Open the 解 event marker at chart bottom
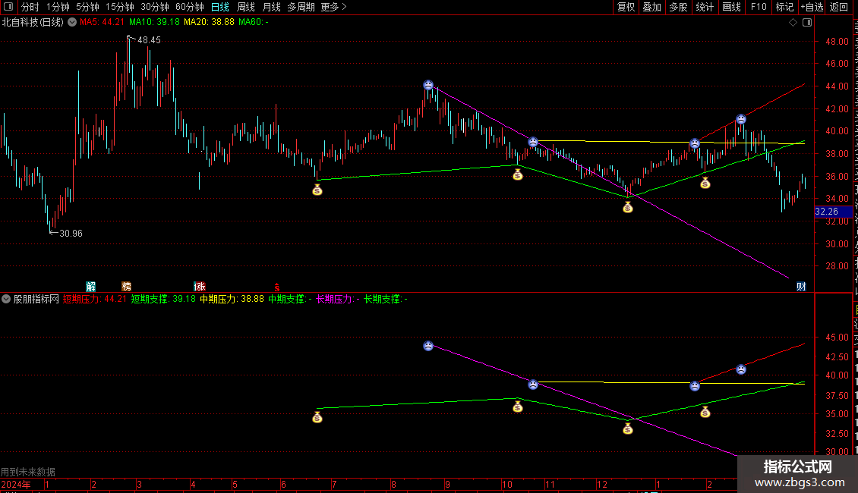This screenshot has width=858, height=493. 91,287
